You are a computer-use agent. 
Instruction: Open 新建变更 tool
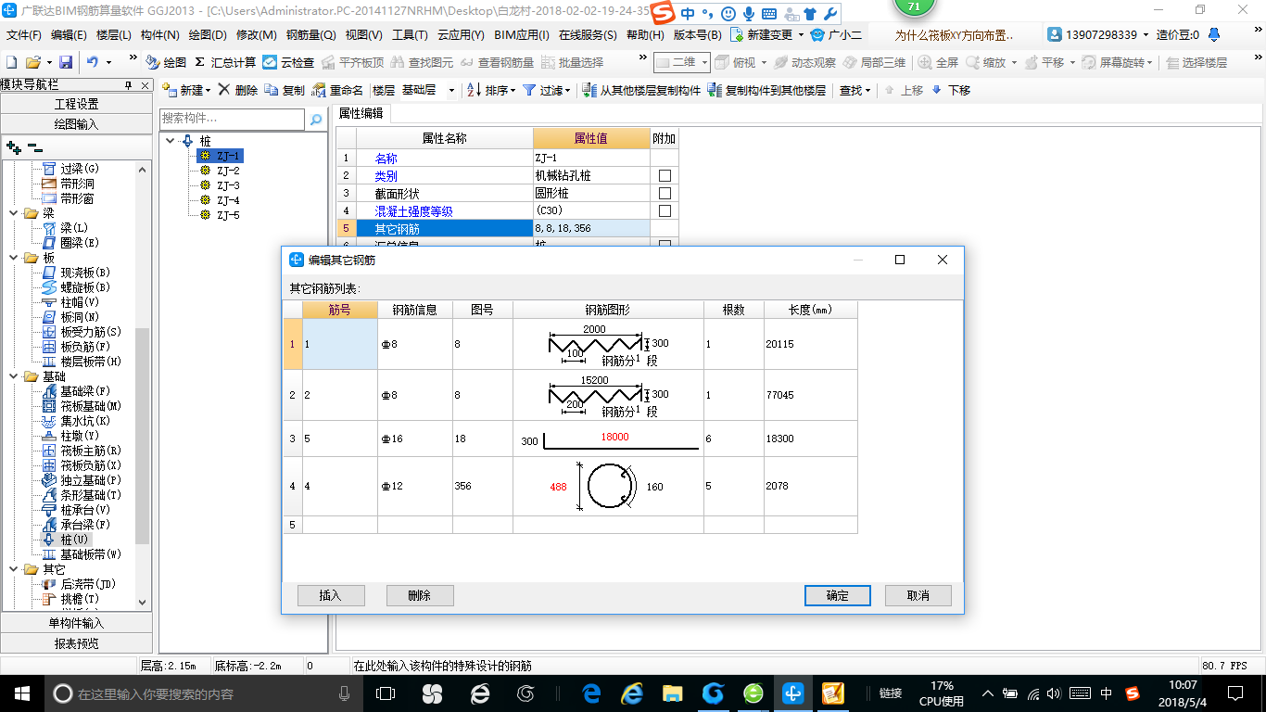click(x=768, y=34)
